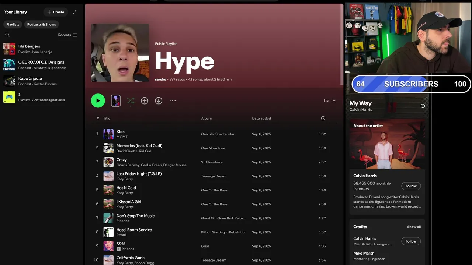Select the track Hotel Room Service
472x265 pixels.
tap(134, 230)
